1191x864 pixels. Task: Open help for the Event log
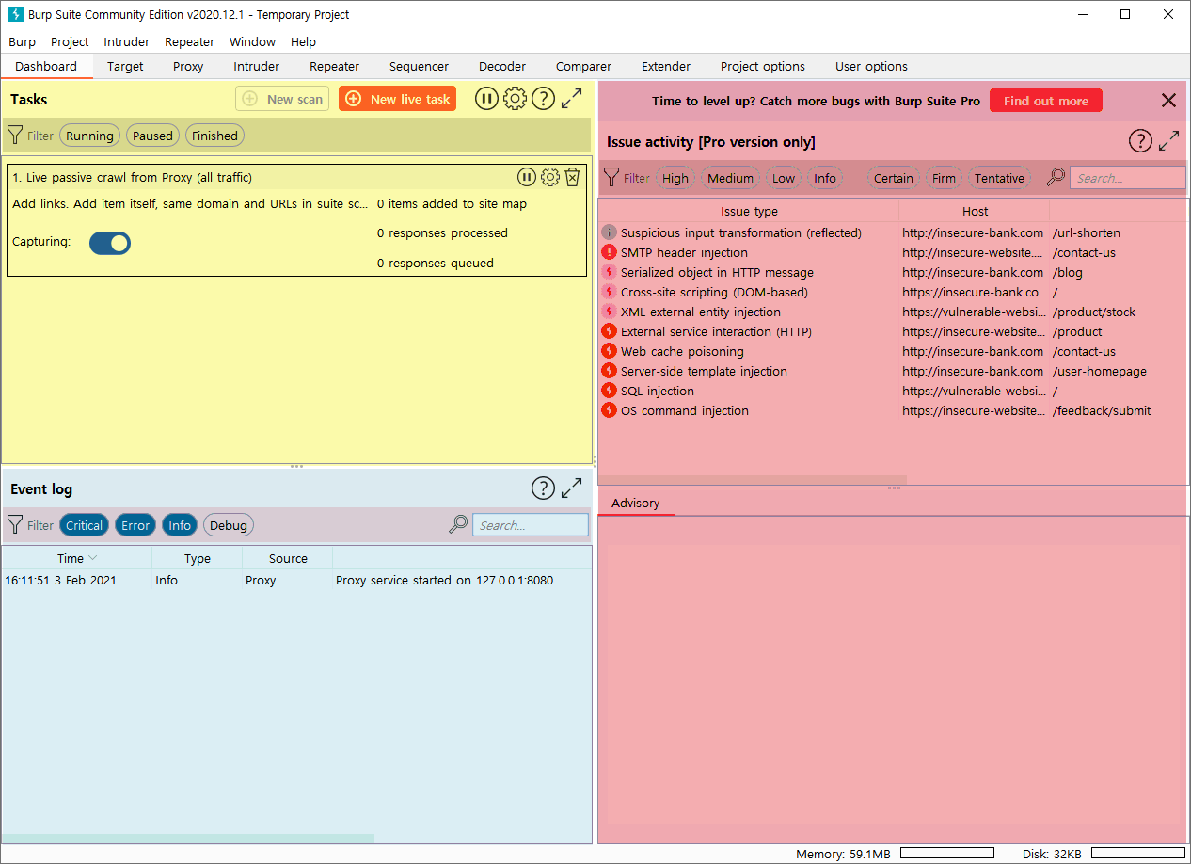543,488
